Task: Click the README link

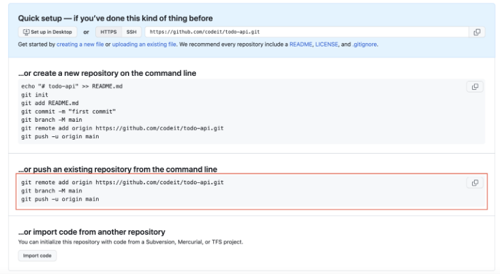Action: [x=301, y=45]
